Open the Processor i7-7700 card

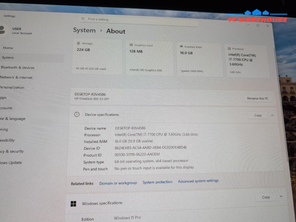pos(247,61)
